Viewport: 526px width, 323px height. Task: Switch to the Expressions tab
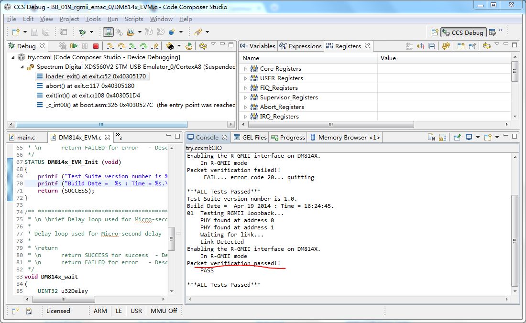tap(301, 46)
